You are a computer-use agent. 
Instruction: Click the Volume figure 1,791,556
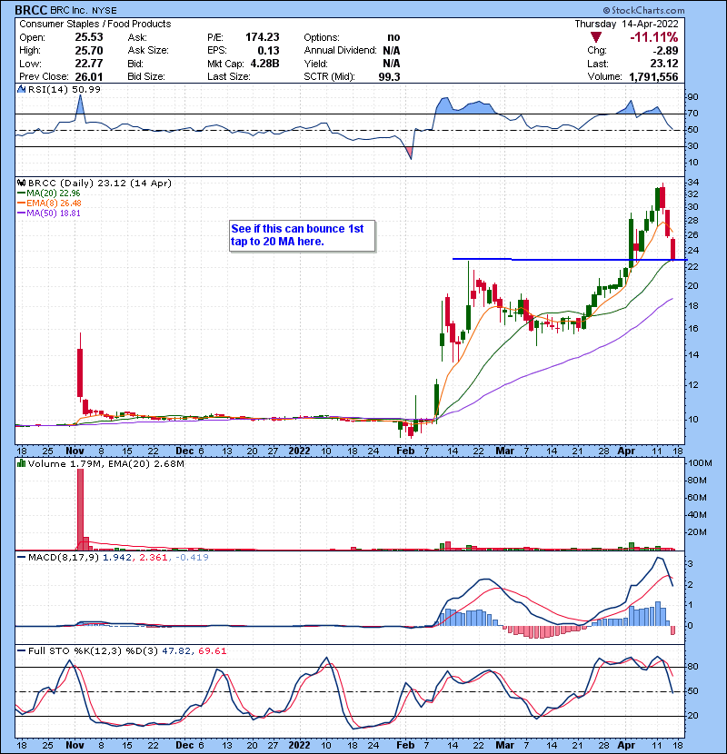click(x=654, y=76)
